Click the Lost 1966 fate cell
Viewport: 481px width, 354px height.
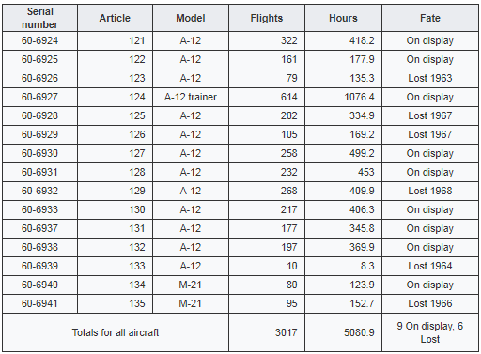coord(430,303)
